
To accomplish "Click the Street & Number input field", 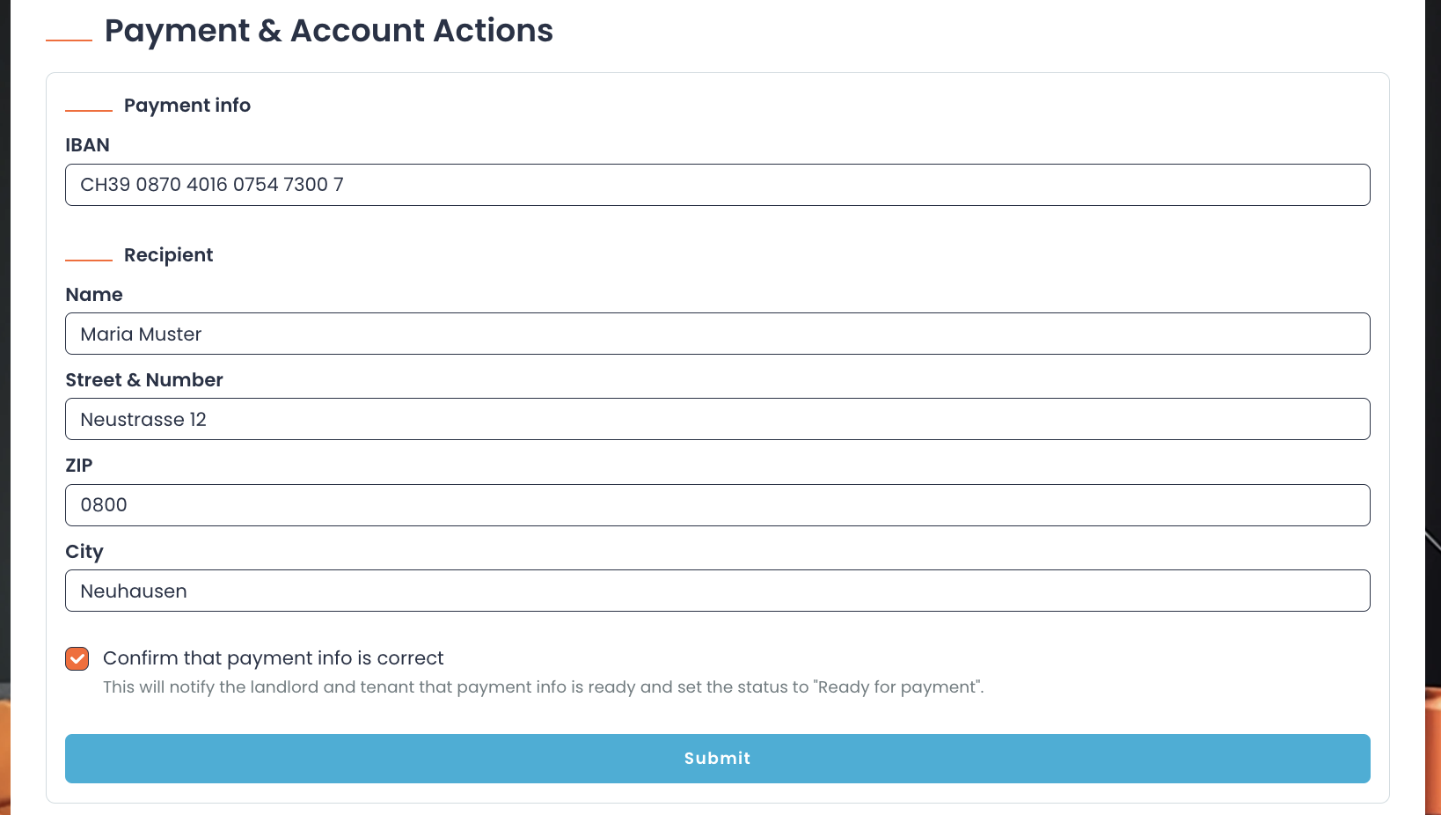I will (717, 419).
